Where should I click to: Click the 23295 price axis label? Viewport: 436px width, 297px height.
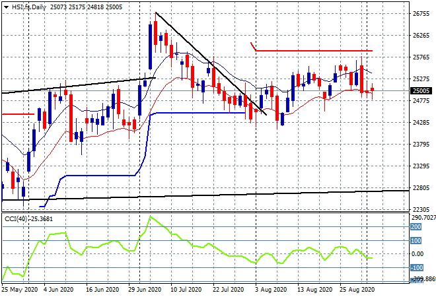[x=421, y=166]
